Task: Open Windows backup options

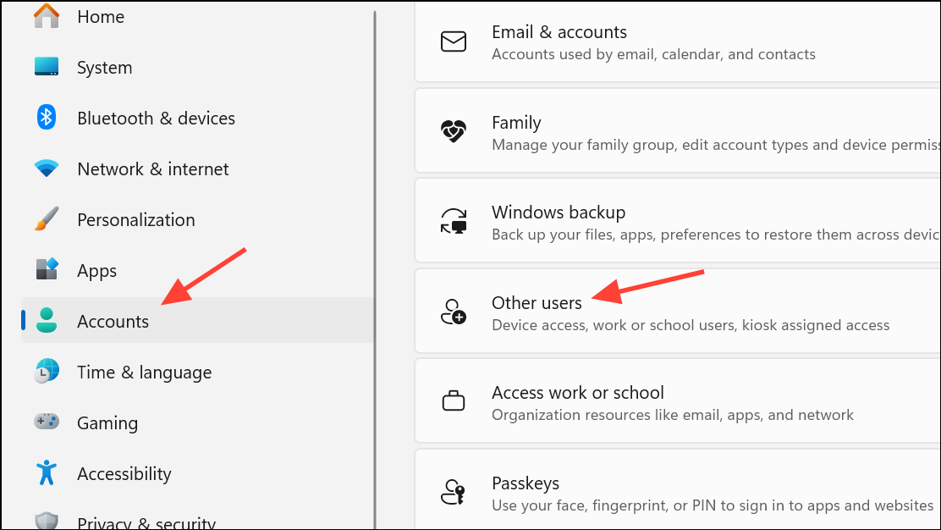Action: pyautogui.click(x=678, y=220)
